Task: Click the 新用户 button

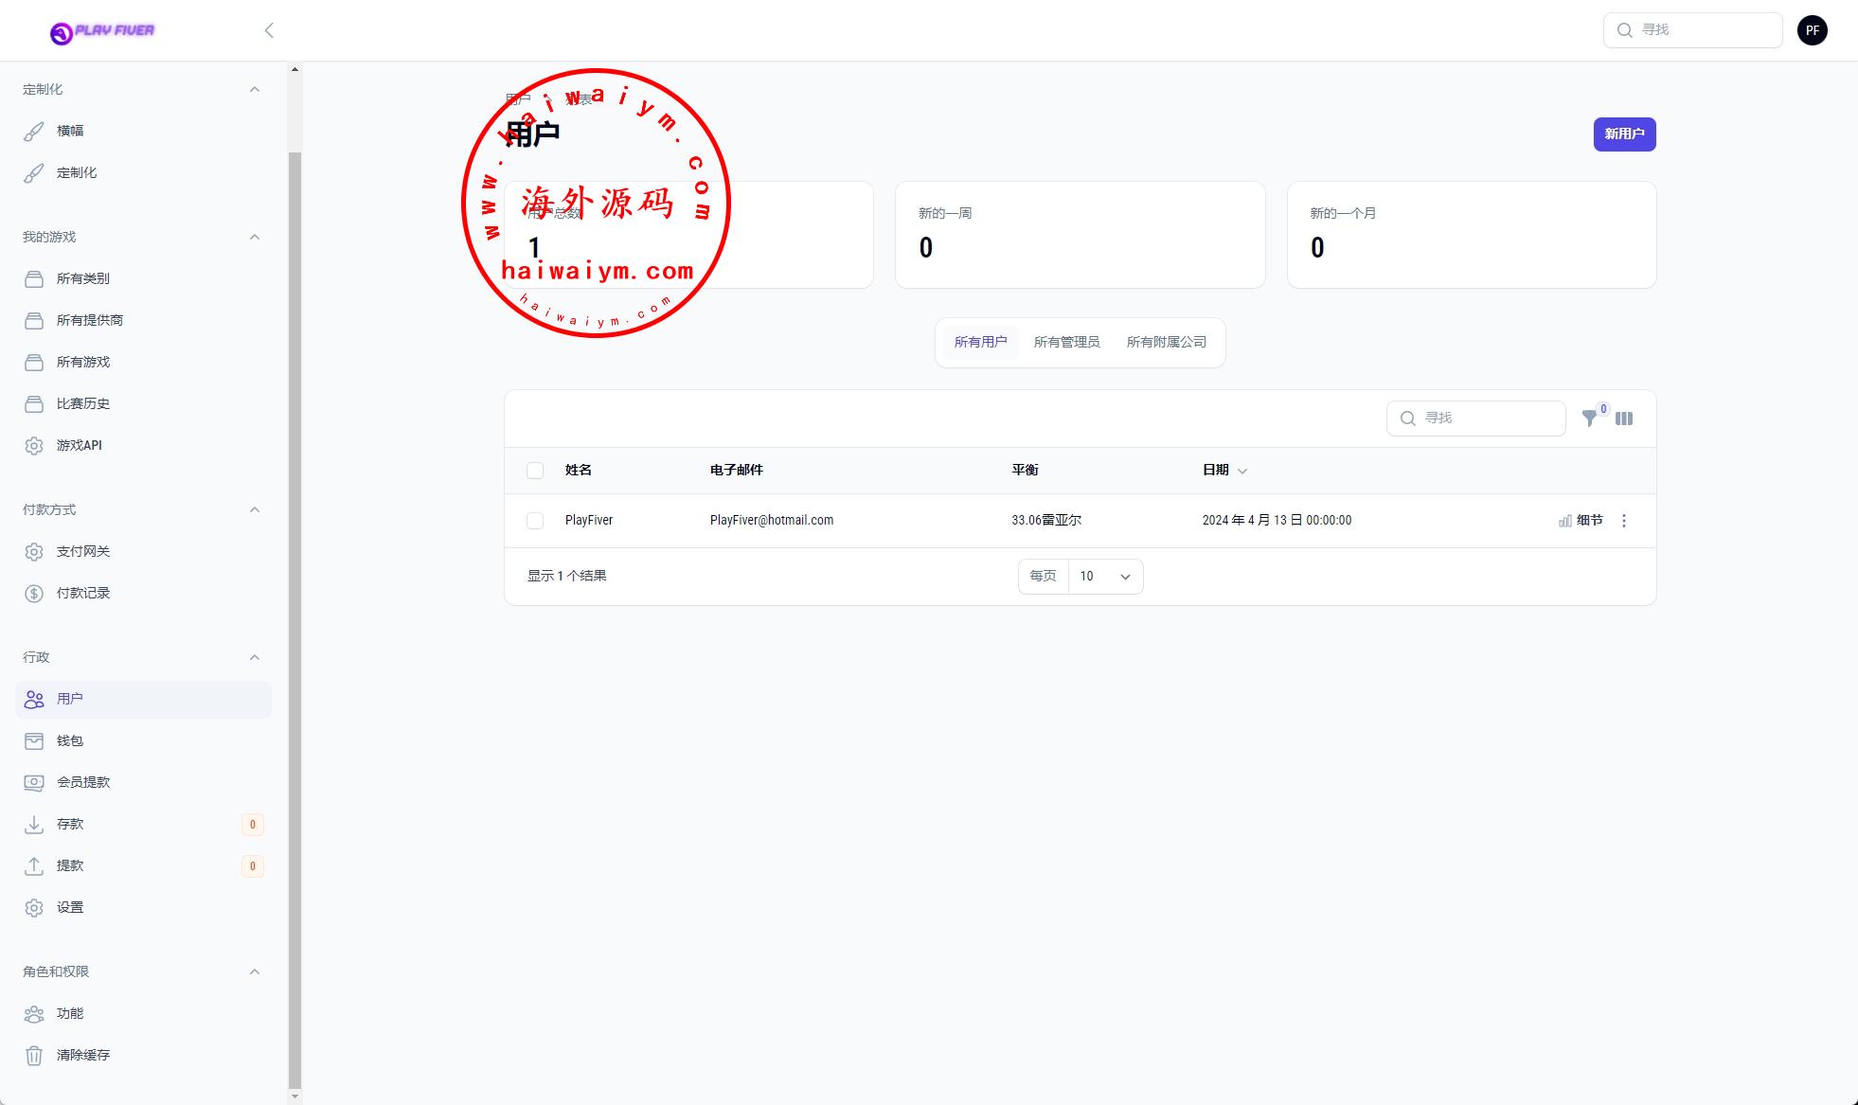Action: coord(1624,134)
